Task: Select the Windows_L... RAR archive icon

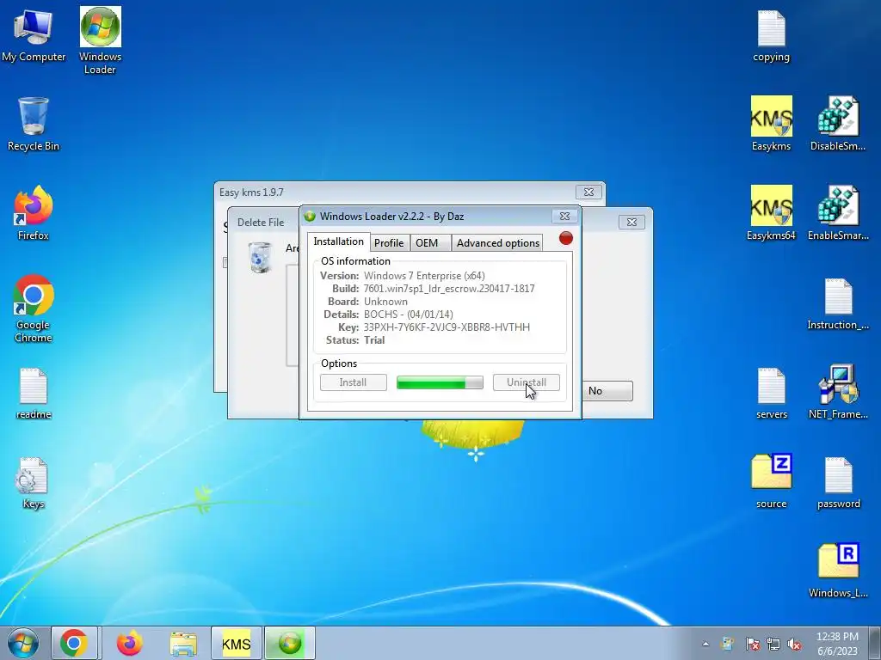Action: click(x=838, y=571)
